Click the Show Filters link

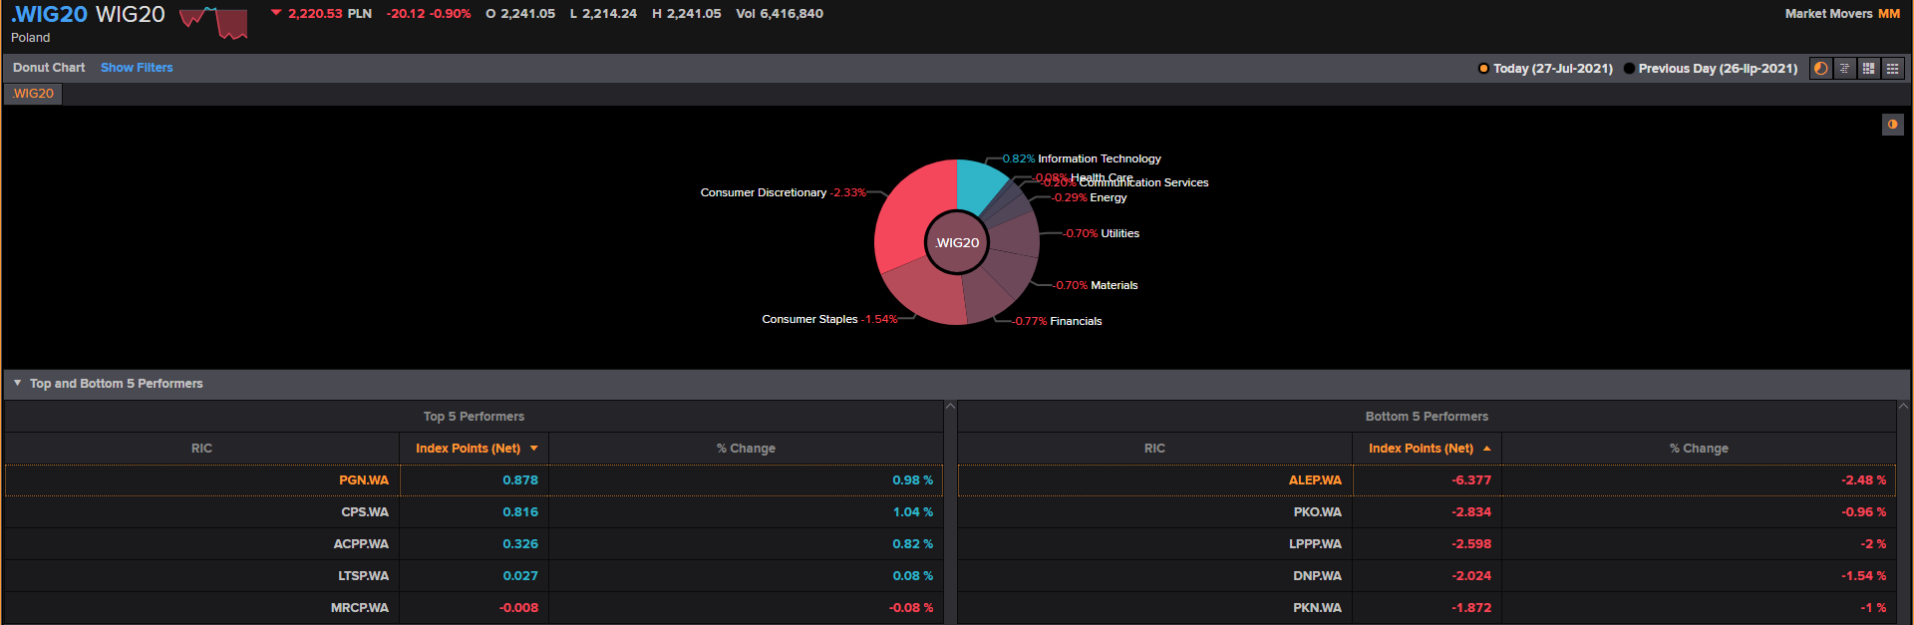tap(137, 68)
